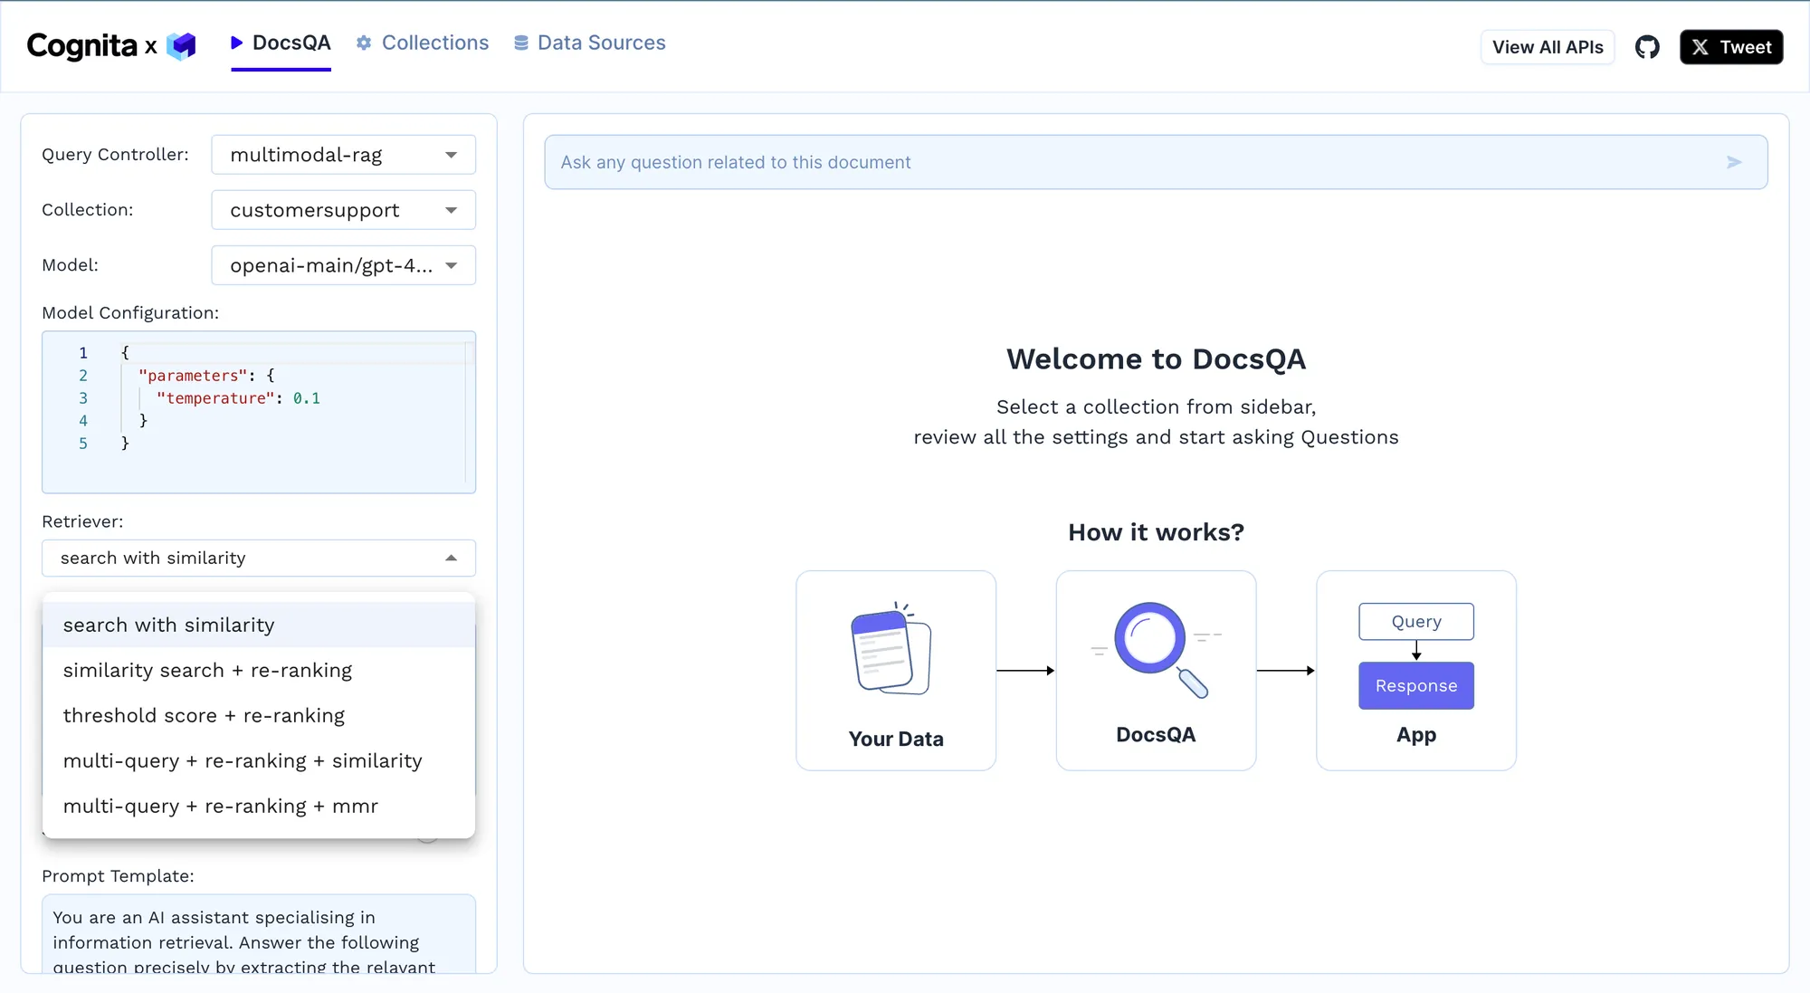Click the Your Data document icon
The width and height of the screenshot is (1810, 993).
[891, 651]
